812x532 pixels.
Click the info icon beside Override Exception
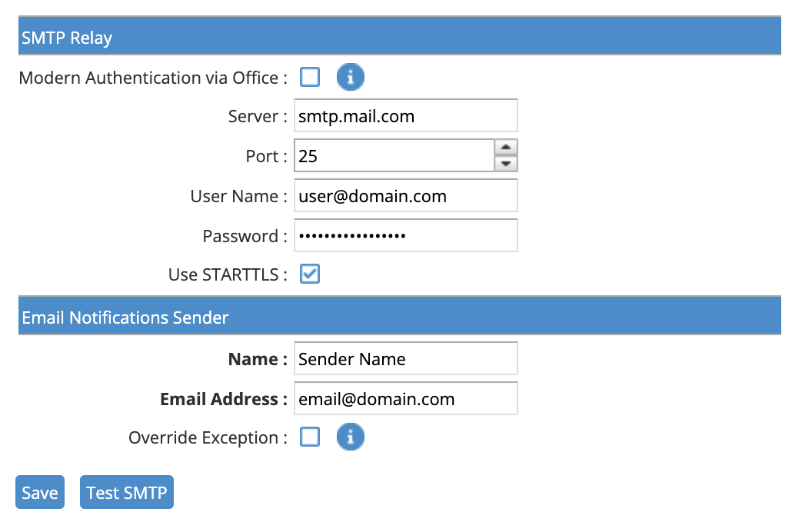tap(351, 437)
